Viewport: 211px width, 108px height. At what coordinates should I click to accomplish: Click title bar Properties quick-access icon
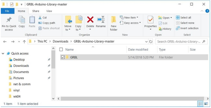click(12, 5)
